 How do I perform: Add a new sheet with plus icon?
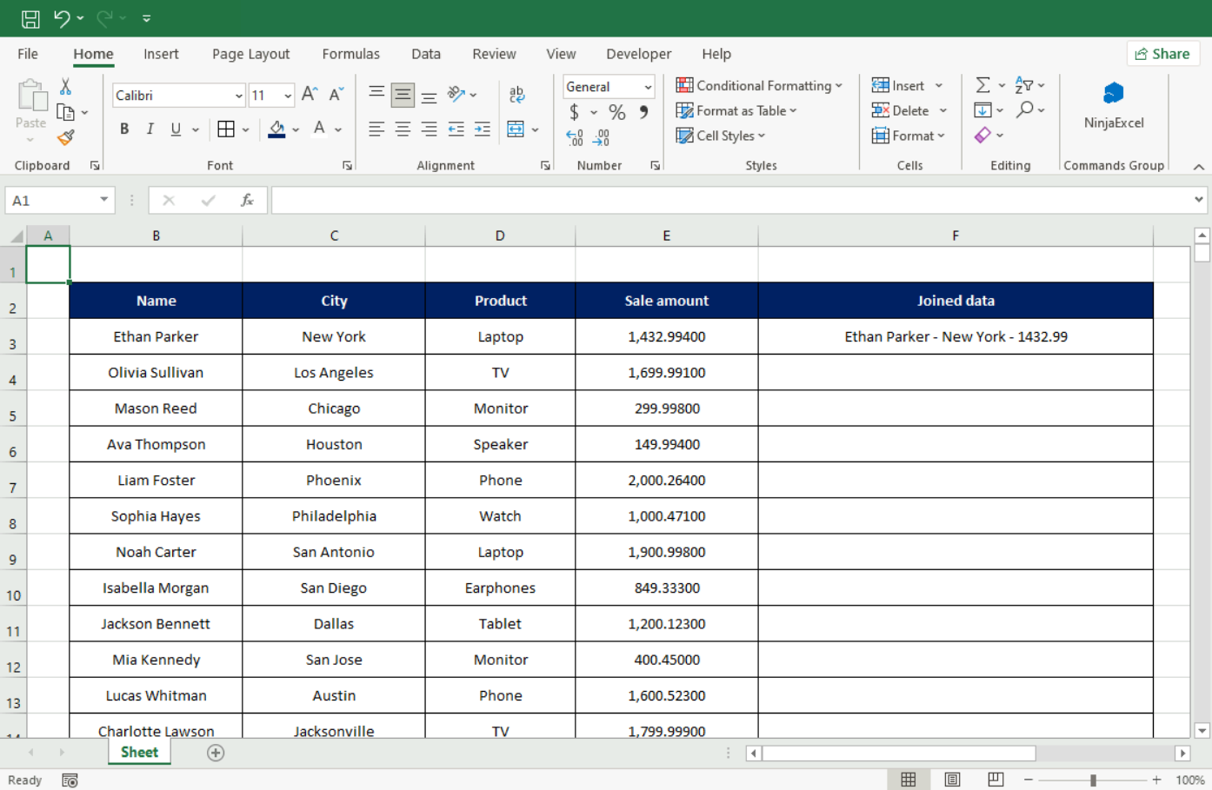[x=216, y=753]
